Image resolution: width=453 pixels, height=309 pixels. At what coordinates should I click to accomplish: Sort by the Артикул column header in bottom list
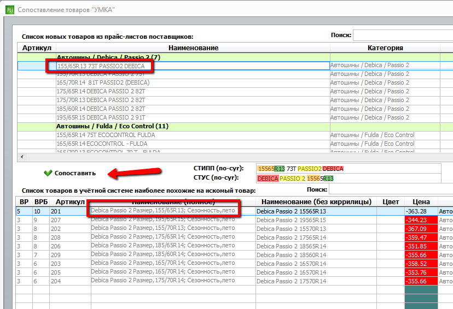point(70,202)
